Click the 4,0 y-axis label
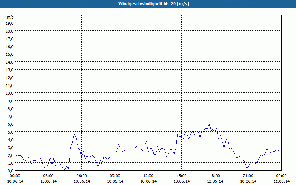 point(11,140)
